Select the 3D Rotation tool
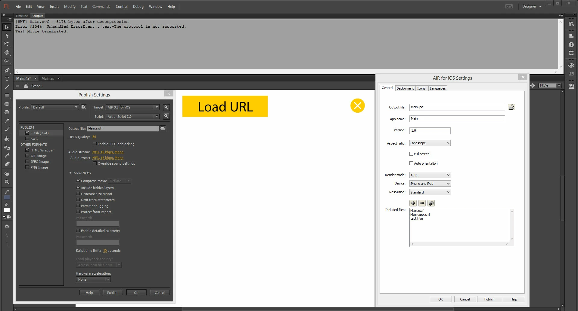Viewport: 578px width, 311px height. 7,52
